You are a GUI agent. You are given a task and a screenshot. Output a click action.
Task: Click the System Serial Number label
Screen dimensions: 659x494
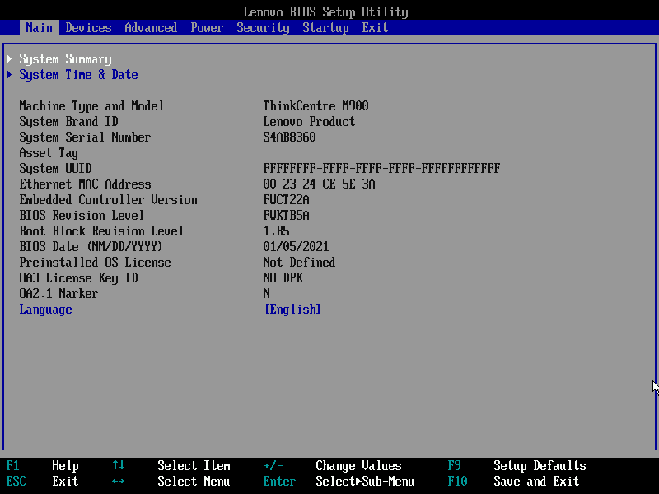85,137
